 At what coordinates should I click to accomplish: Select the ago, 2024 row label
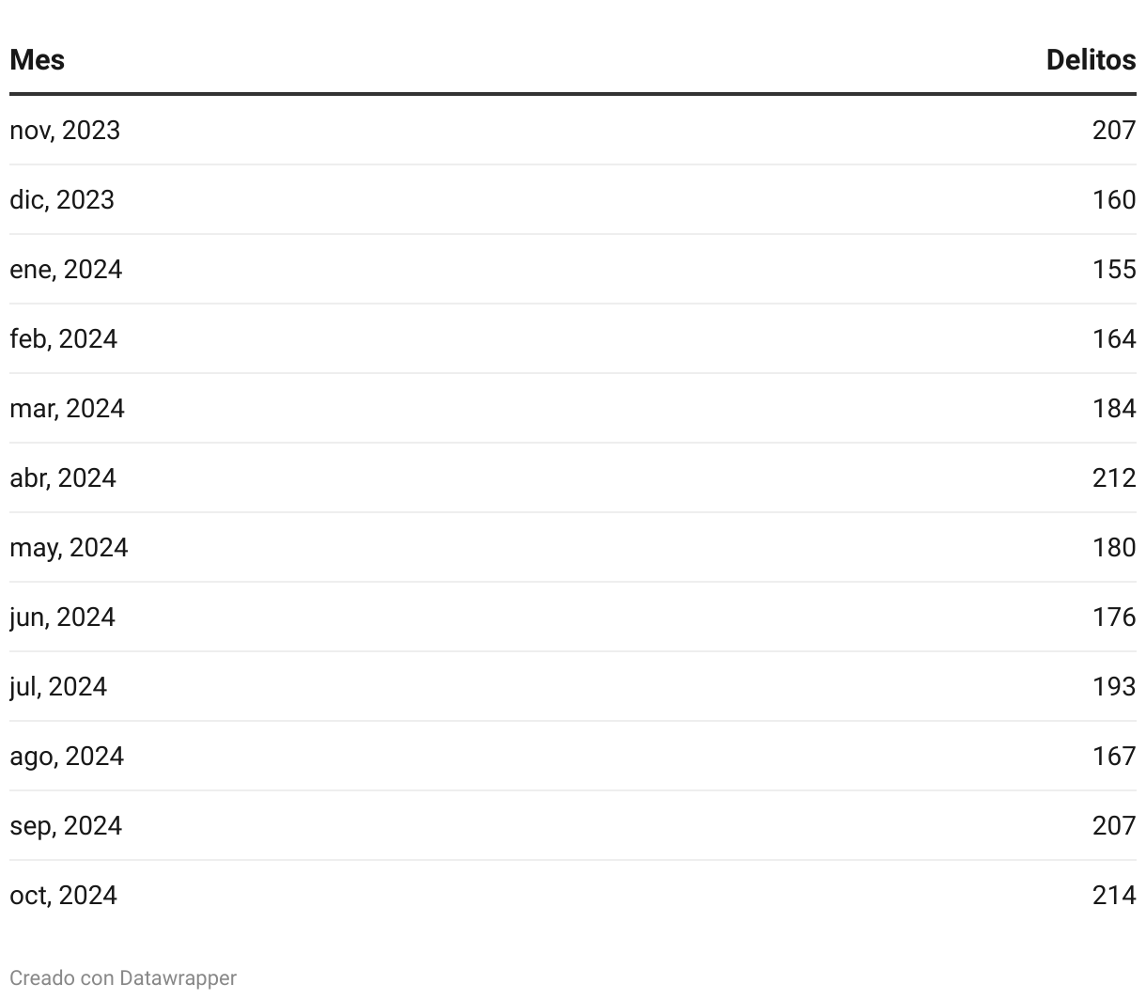click(x=67, y=757)
